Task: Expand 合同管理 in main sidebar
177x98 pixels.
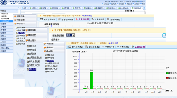Action: click(7, 27)
